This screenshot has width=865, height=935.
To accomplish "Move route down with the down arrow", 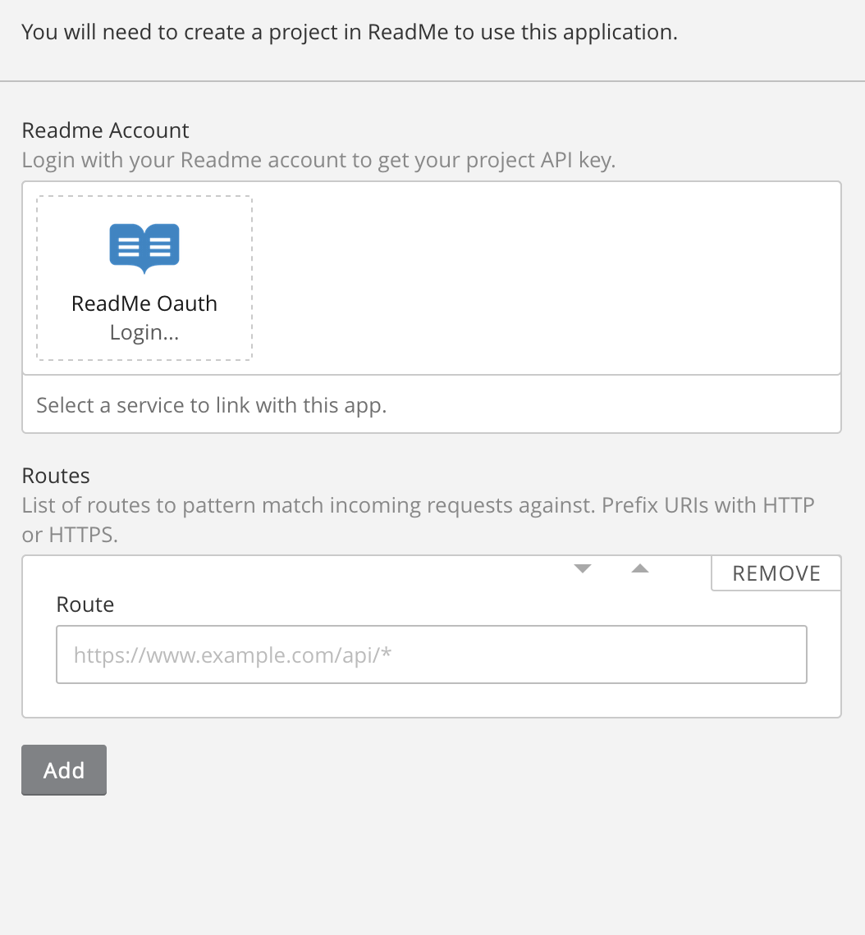I will click(x=582, y=569).
